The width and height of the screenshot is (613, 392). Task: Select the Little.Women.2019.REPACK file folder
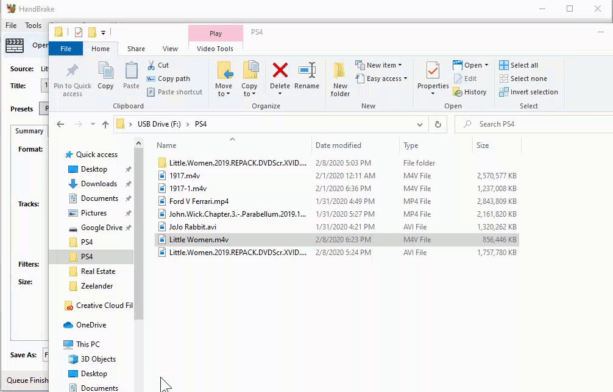click(336, 163)
